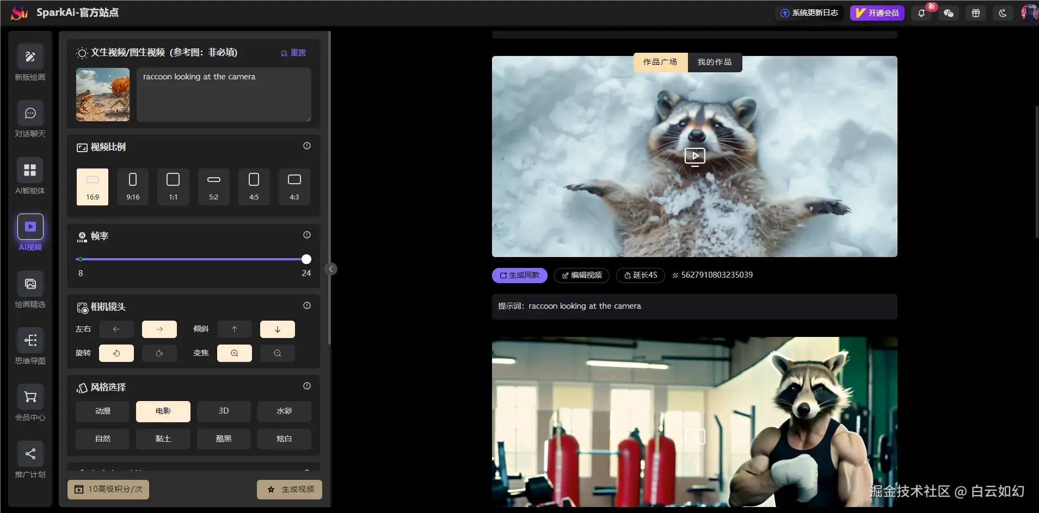Open the WeChat icon in header
The width and height of the screenshot is (1039, 513).
[x=949, y=13]
